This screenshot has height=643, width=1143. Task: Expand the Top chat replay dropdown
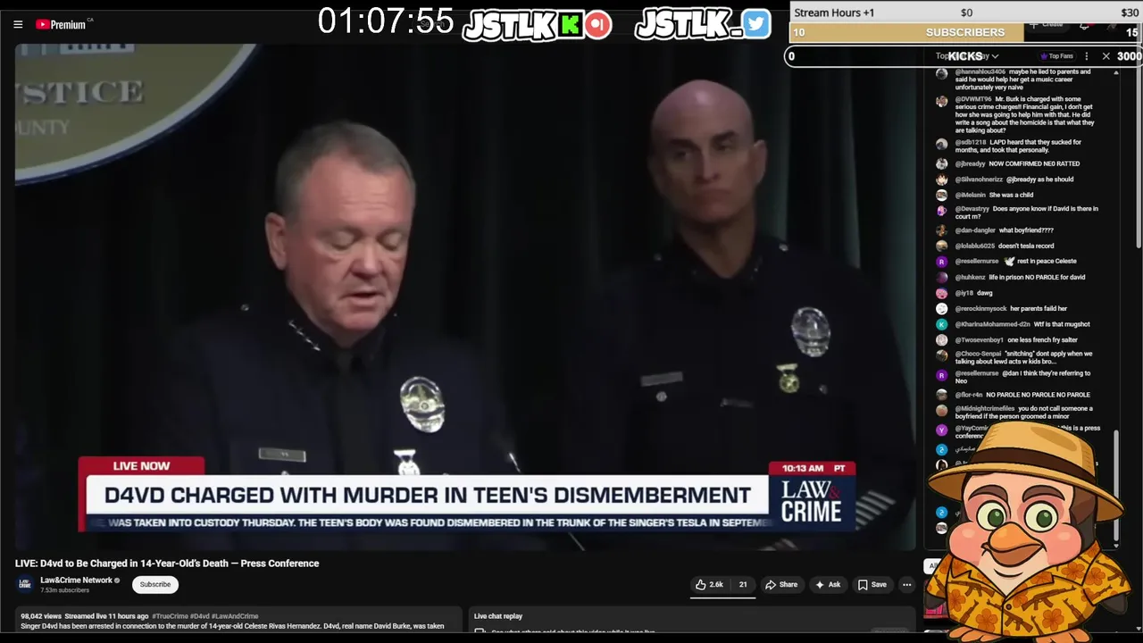(x=967, y=56)
